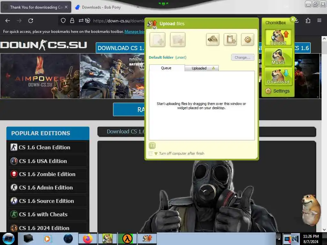The height and width of the screenshot is (245, 327).
Task: Open ChomikBox Music button
Action: click(278, 57)
